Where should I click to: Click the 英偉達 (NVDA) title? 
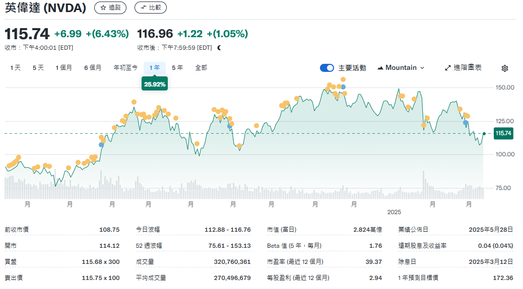tap(45, 8)
